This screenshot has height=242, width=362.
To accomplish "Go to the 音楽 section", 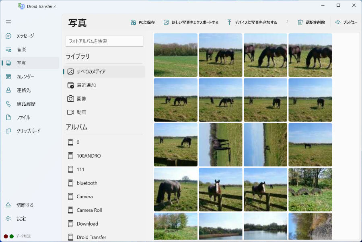I will tap(21, 49).
